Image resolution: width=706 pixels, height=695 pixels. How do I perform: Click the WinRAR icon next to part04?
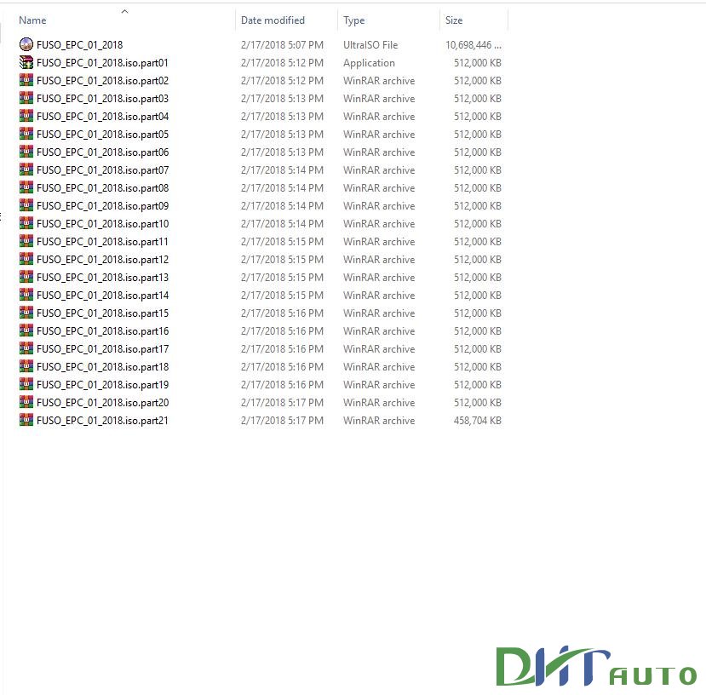click(26, 116)
